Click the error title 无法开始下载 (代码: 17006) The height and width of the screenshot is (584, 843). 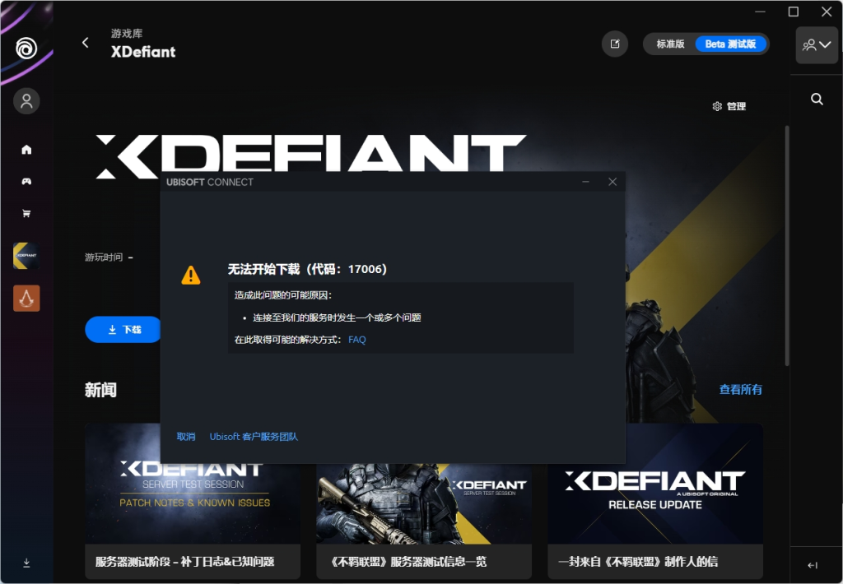[x=307, y=269]
